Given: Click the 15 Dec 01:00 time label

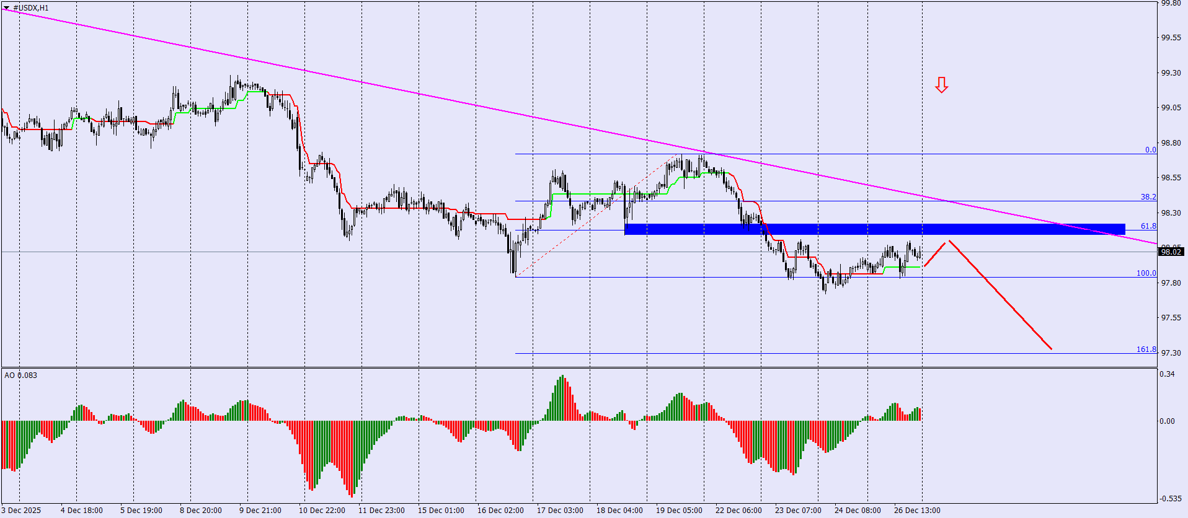Looking at the screenshot, I should [441, 511].
